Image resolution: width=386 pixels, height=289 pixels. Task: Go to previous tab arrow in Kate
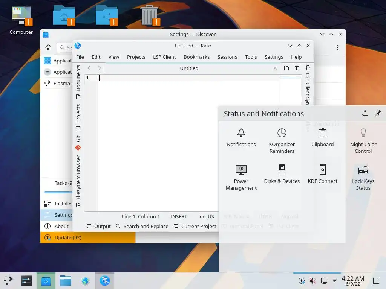coord(89,68)
